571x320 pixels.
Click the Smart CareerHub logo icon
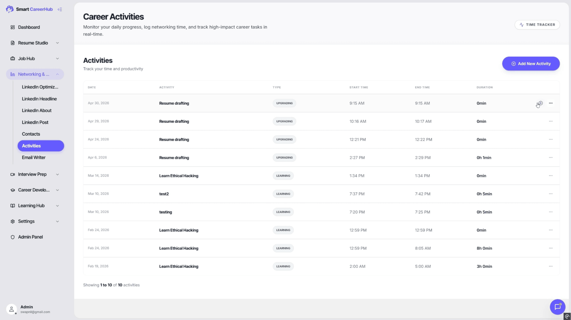coord(10,9)
